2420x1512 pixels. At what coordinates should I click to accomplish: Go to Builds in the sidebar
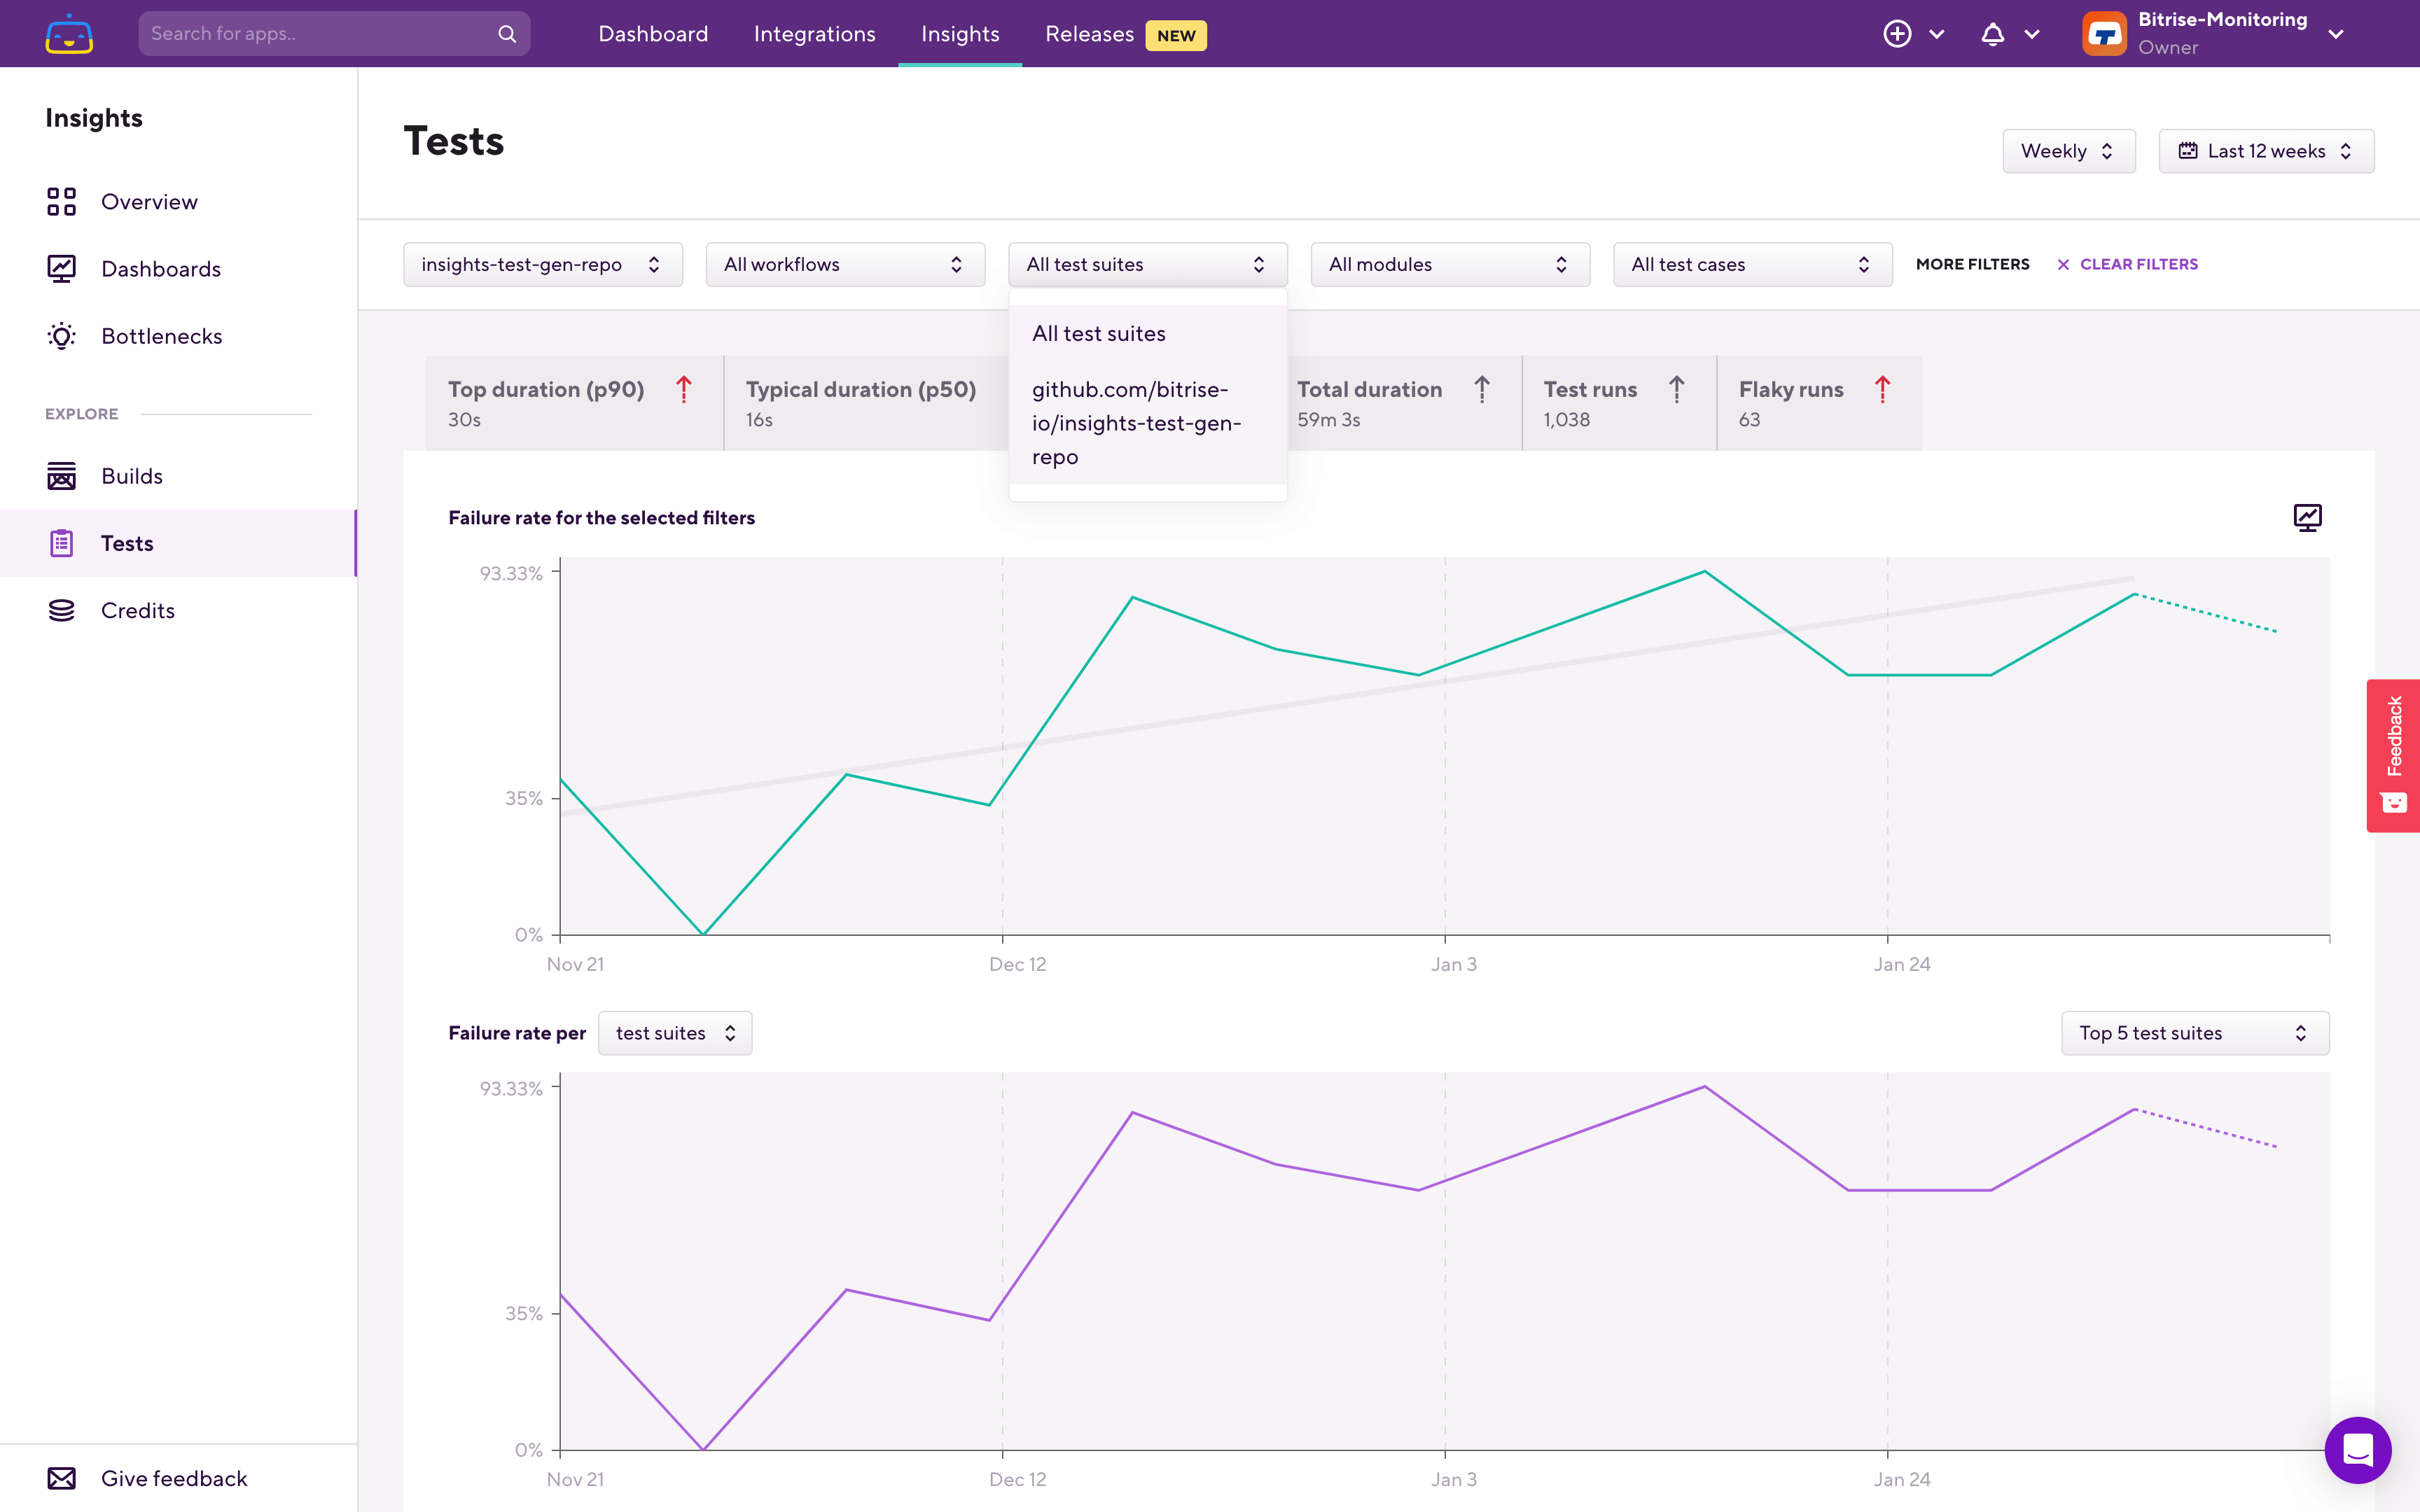(131, 476)
